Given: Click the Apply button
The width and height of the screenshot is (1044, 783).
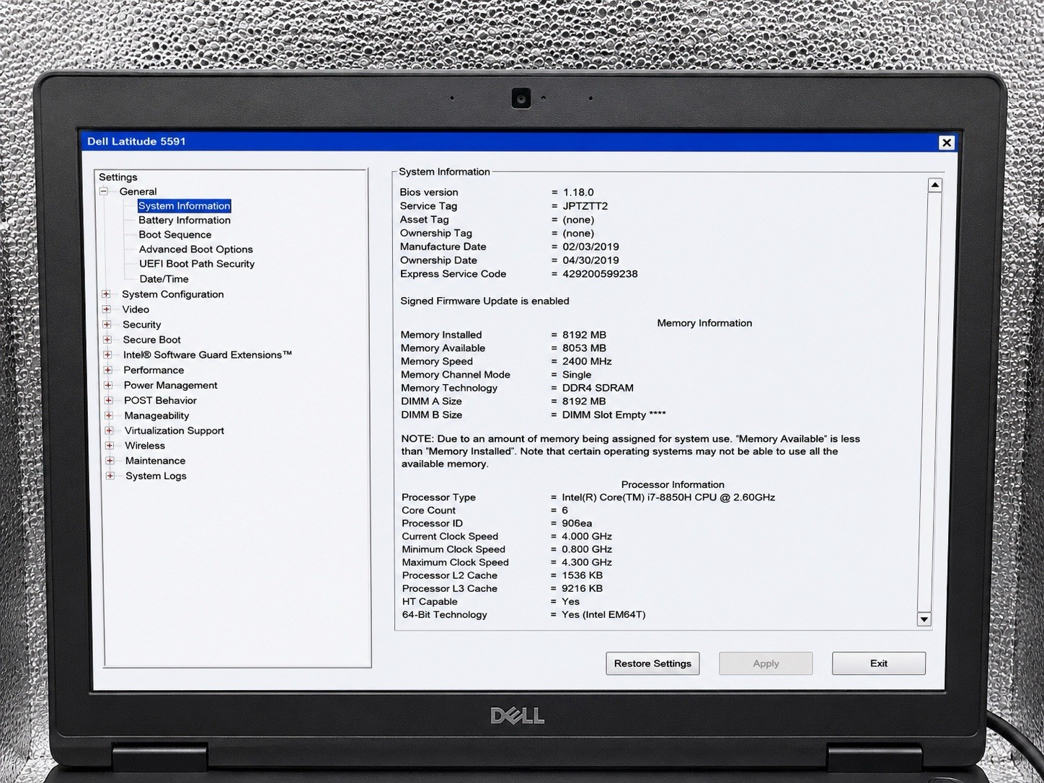Looking at the screenshot, I should pos(766,663).
